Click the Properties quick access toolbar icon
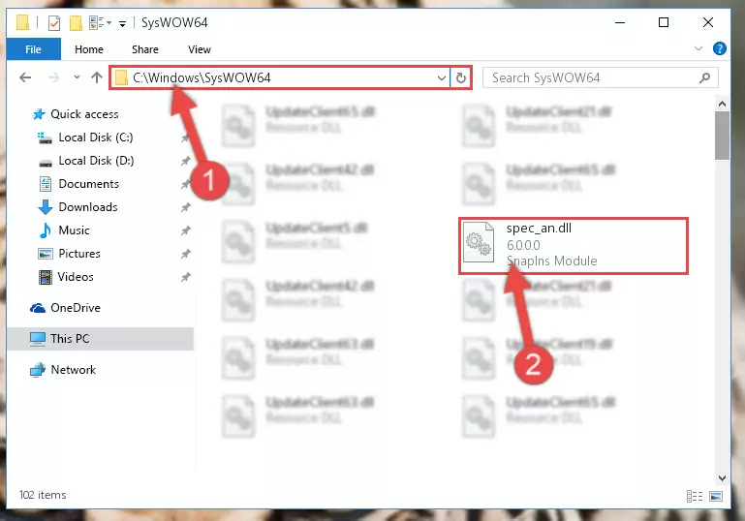 coord(54,23)
